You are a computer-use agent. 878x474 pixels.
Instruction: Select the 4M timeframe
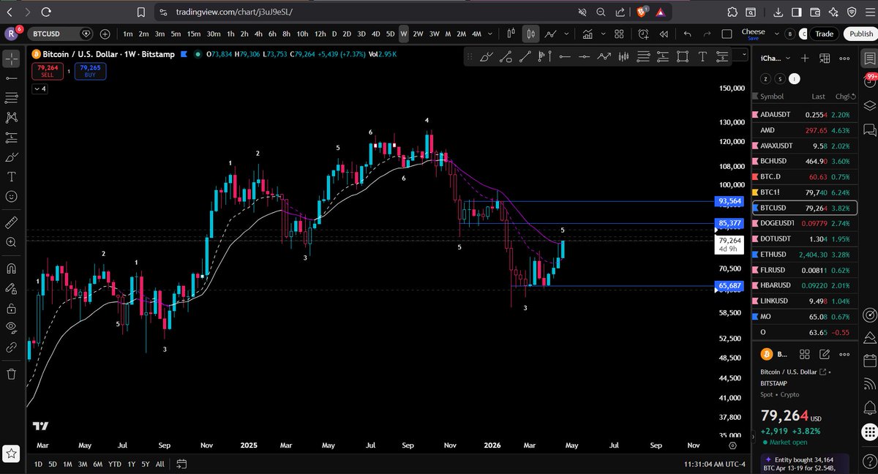tap(476, 34)
